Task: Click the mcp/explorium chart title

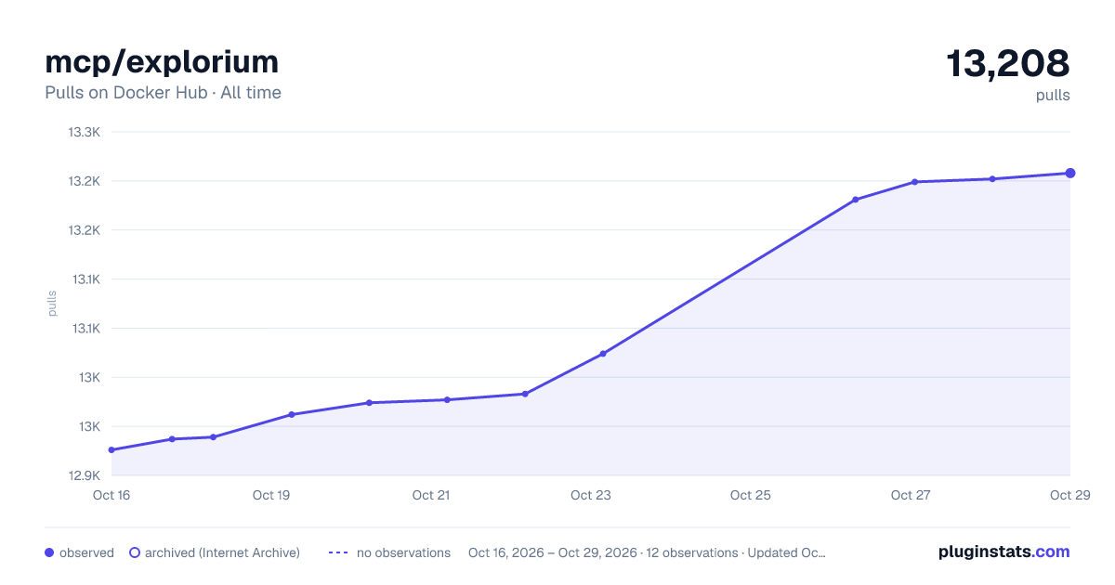Action: click(x=162, y=61)
